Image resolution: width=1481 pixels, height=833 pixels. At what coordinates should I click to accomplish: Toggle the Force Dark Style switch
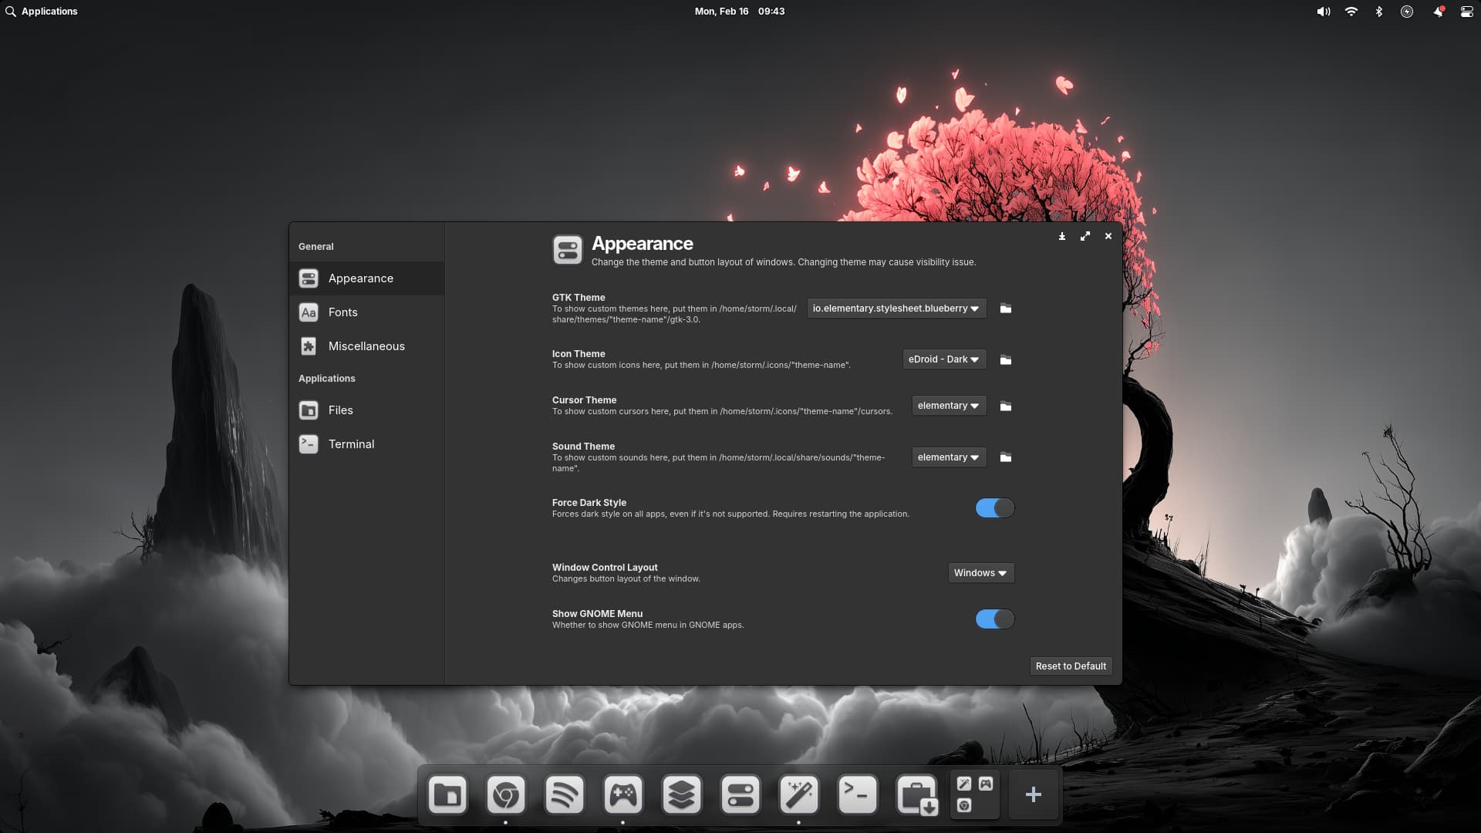click(994, 508)
